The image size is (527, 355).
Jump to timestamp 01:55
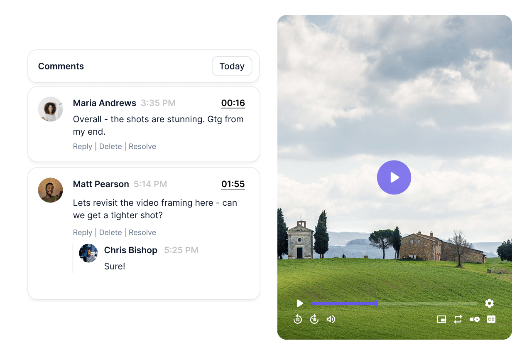233,184
